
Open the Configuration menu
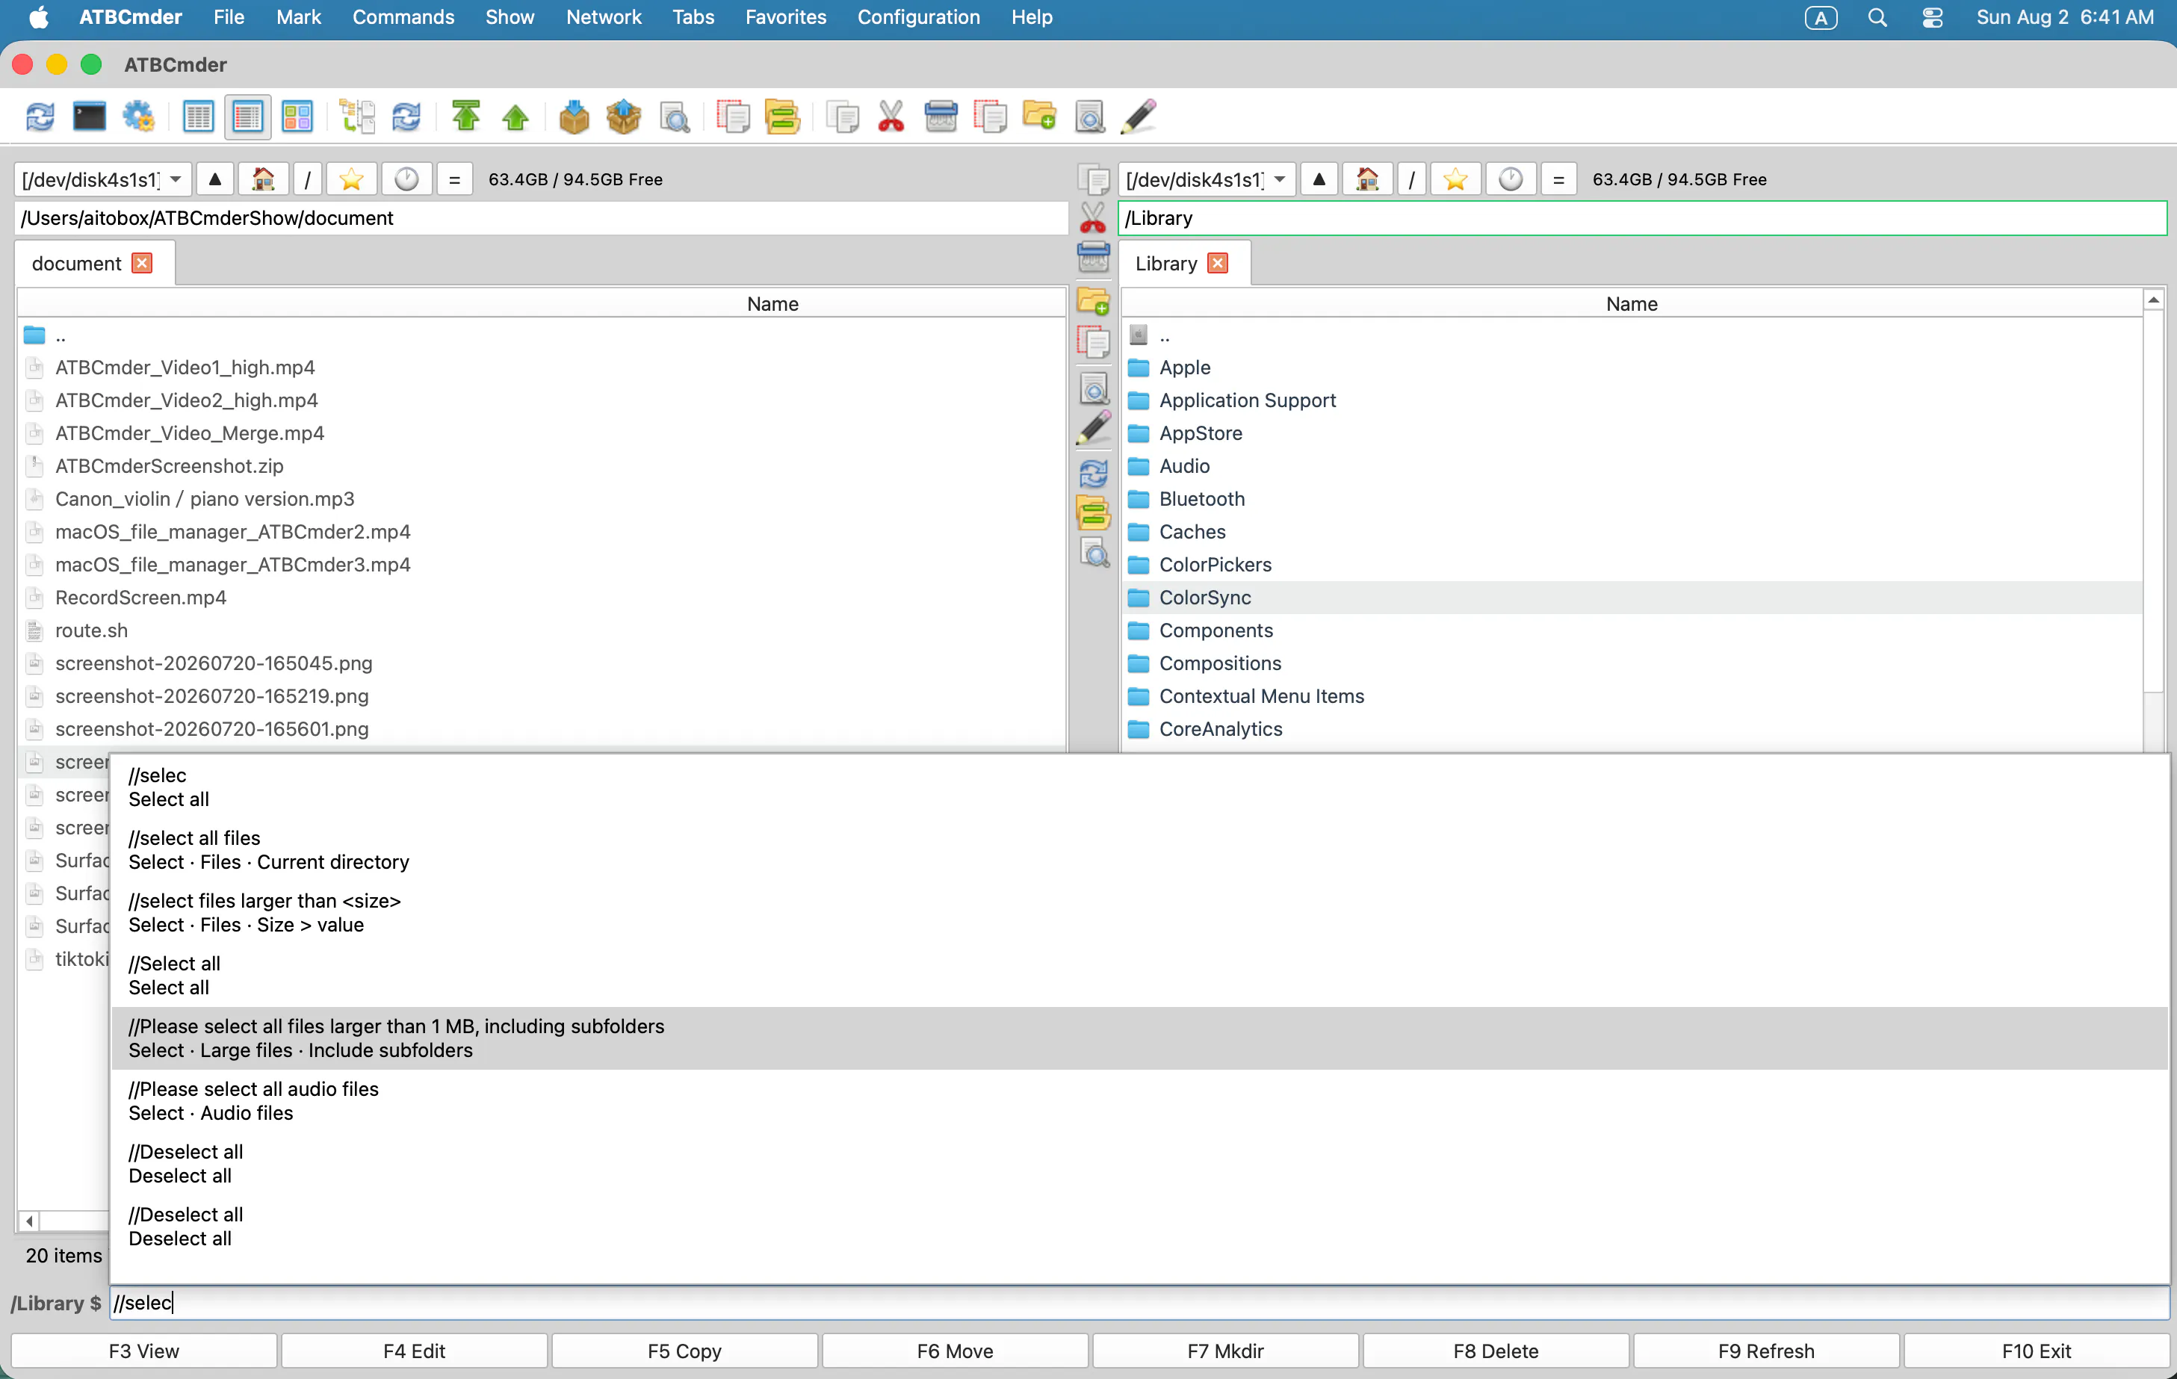[917, 17]
